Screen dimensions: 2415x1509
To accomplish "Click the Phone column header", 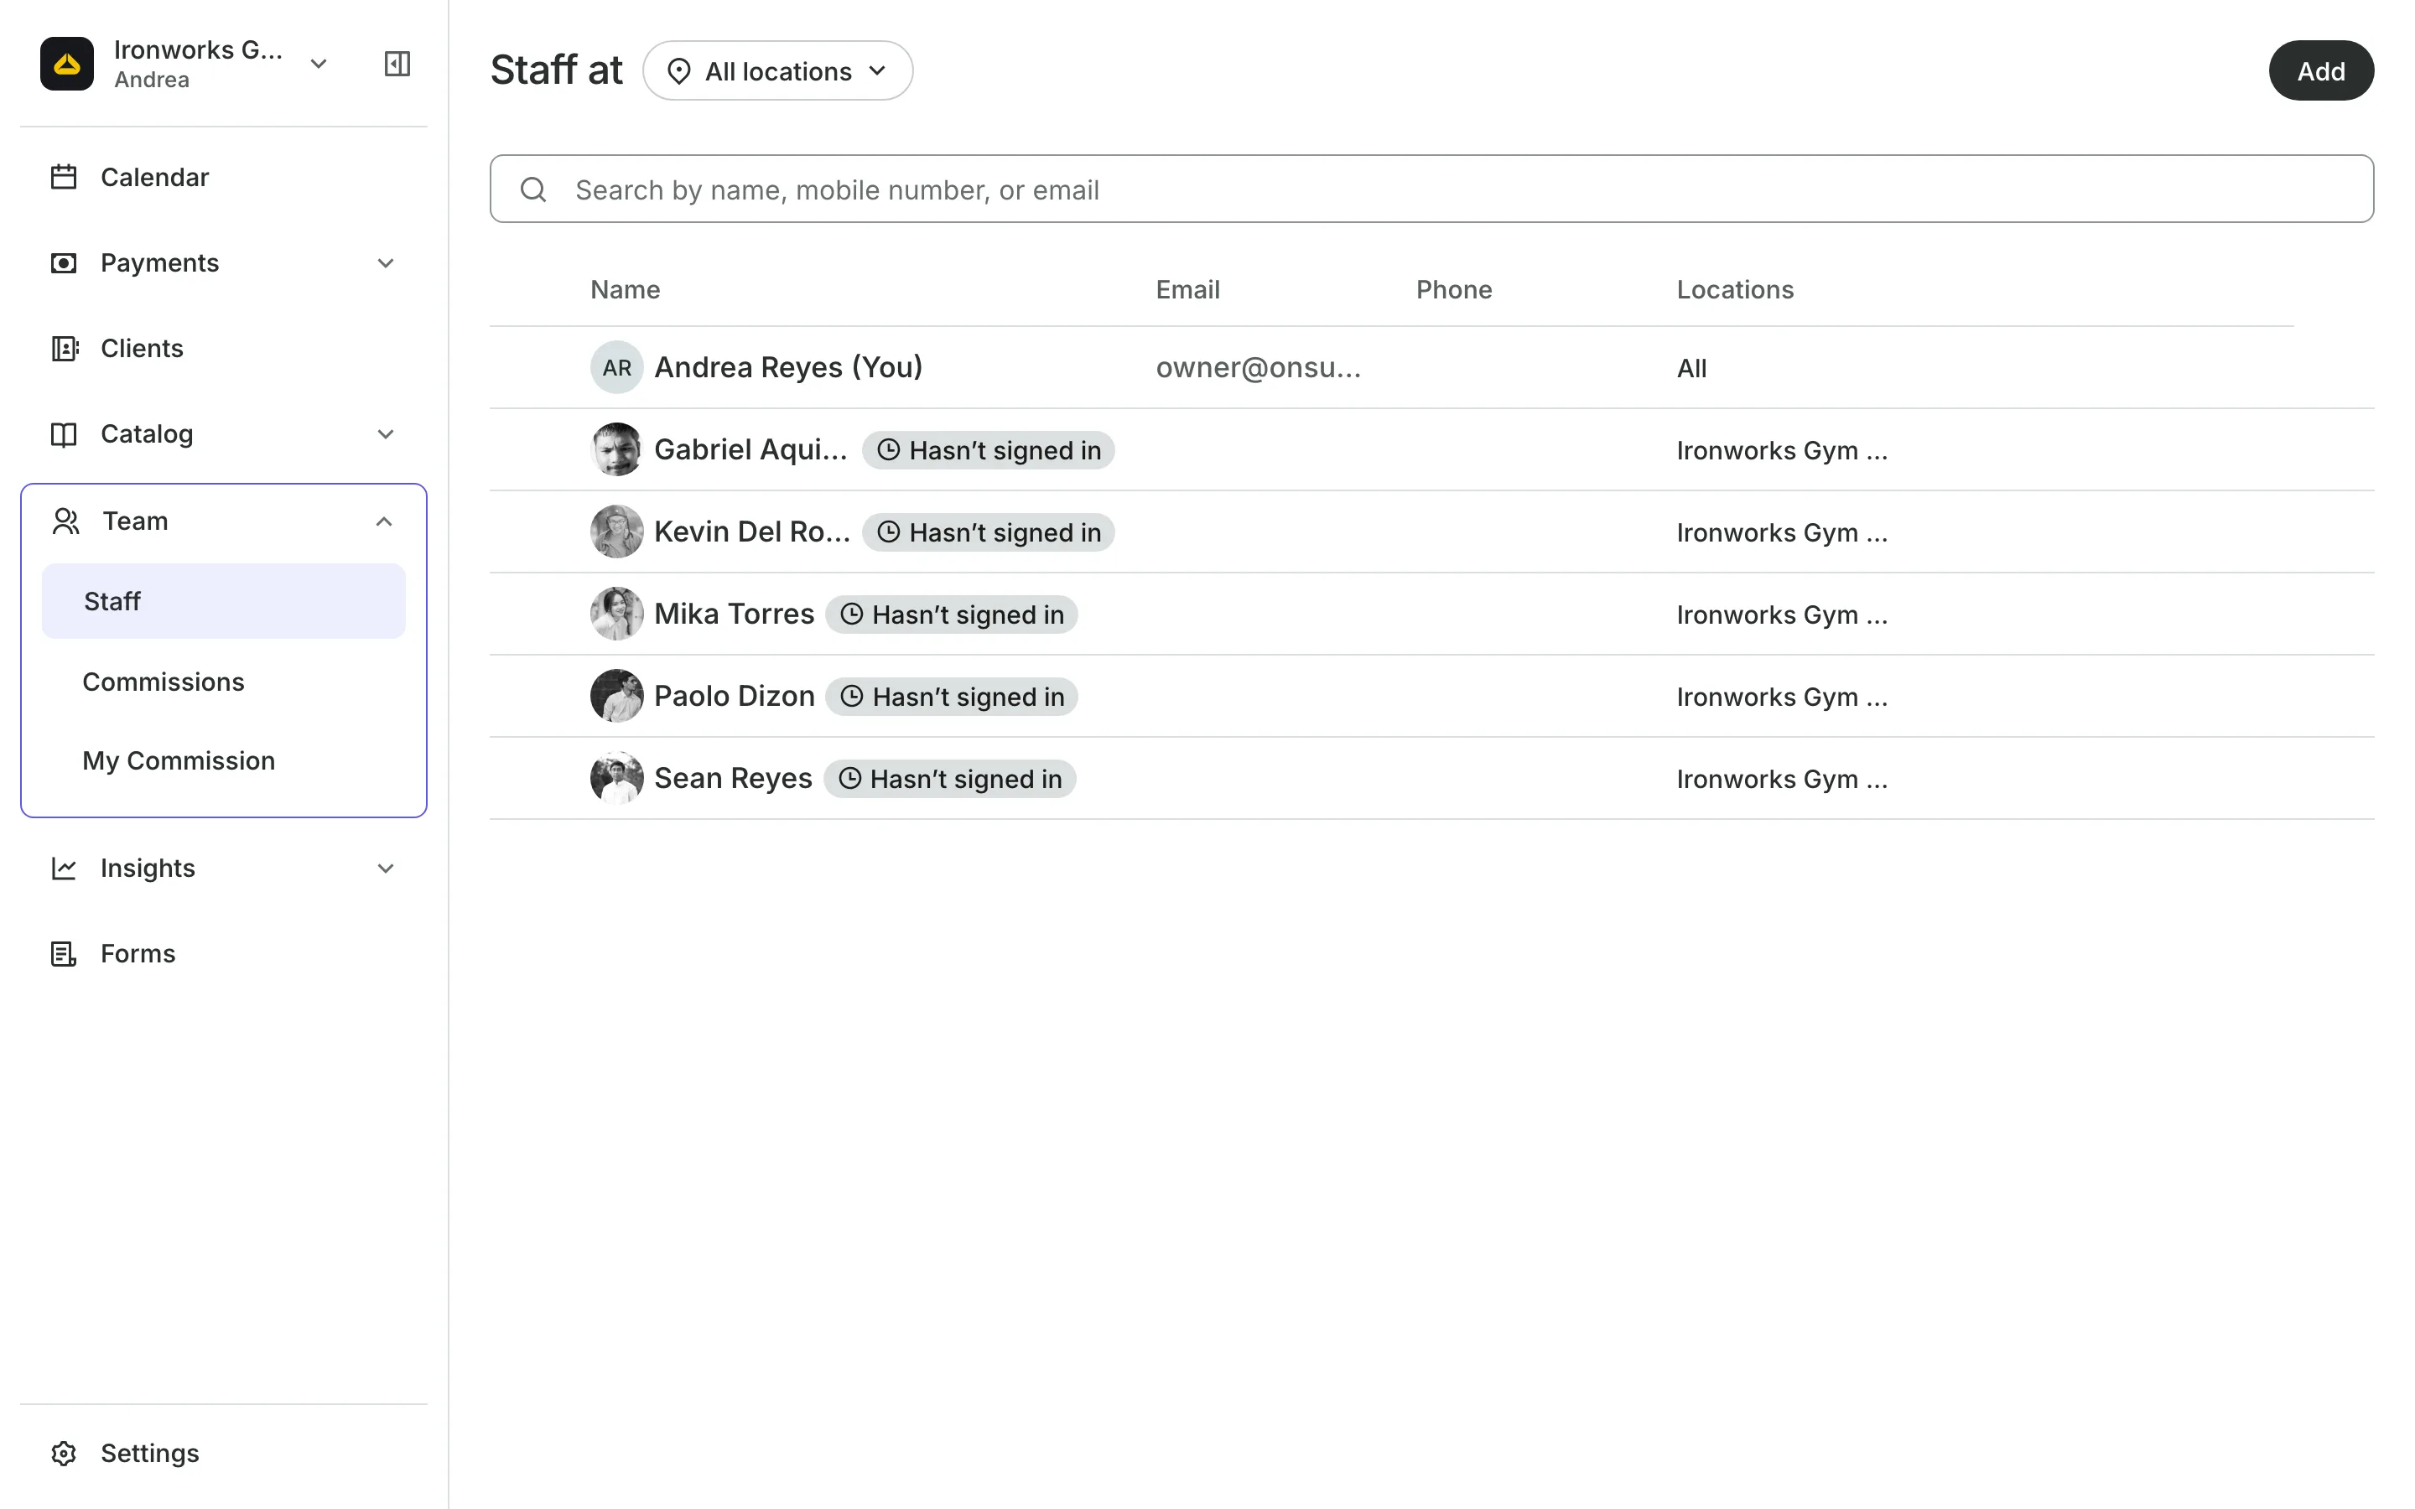I will (x=1454, y=289).
